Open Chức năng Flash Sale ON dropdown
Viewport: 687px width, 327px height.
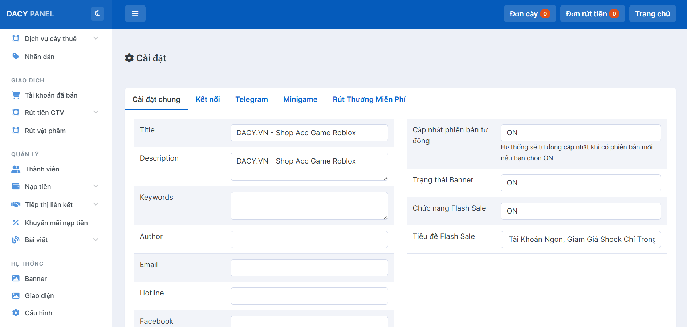pyautogui.click(x=581, y=211)
